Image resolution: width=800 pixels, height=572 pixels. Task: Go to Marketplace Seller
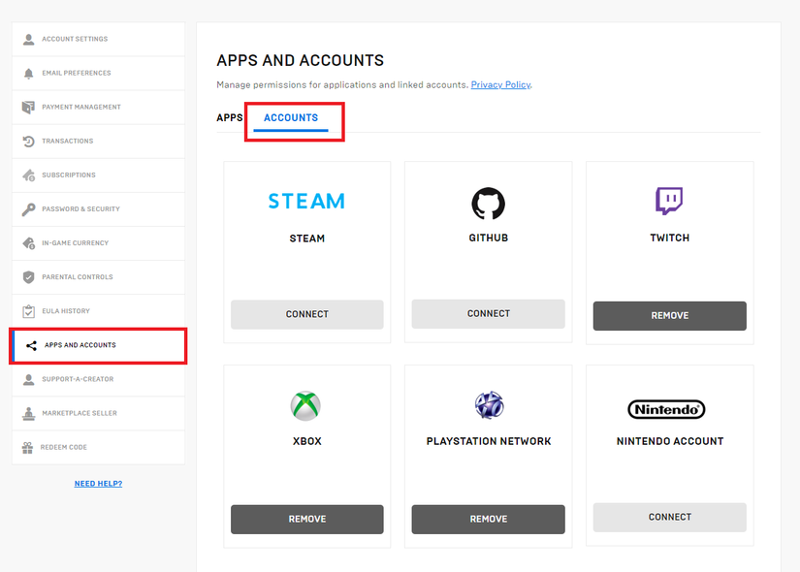[99, 413]
